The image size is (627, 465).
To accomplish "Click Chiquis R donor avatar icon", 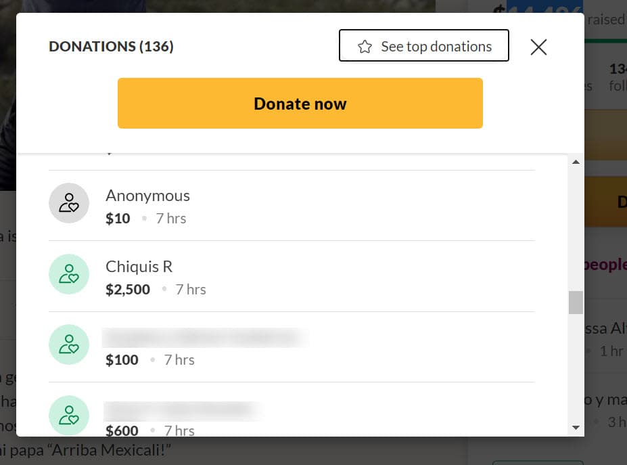I will pyautogui.click(x=69, y=274).
